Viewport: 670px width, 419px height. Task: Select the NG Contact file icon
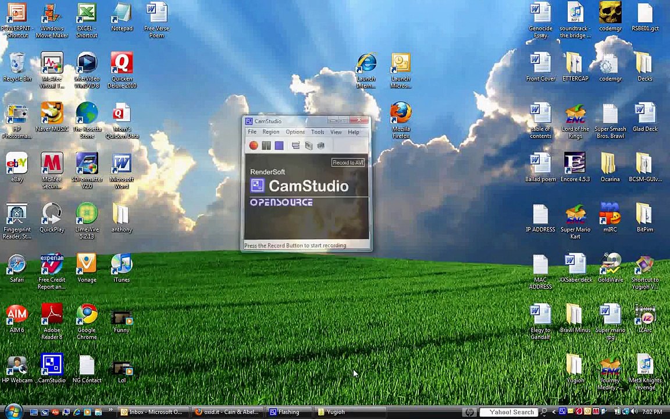pyautogui.click(x=87, y=368)
